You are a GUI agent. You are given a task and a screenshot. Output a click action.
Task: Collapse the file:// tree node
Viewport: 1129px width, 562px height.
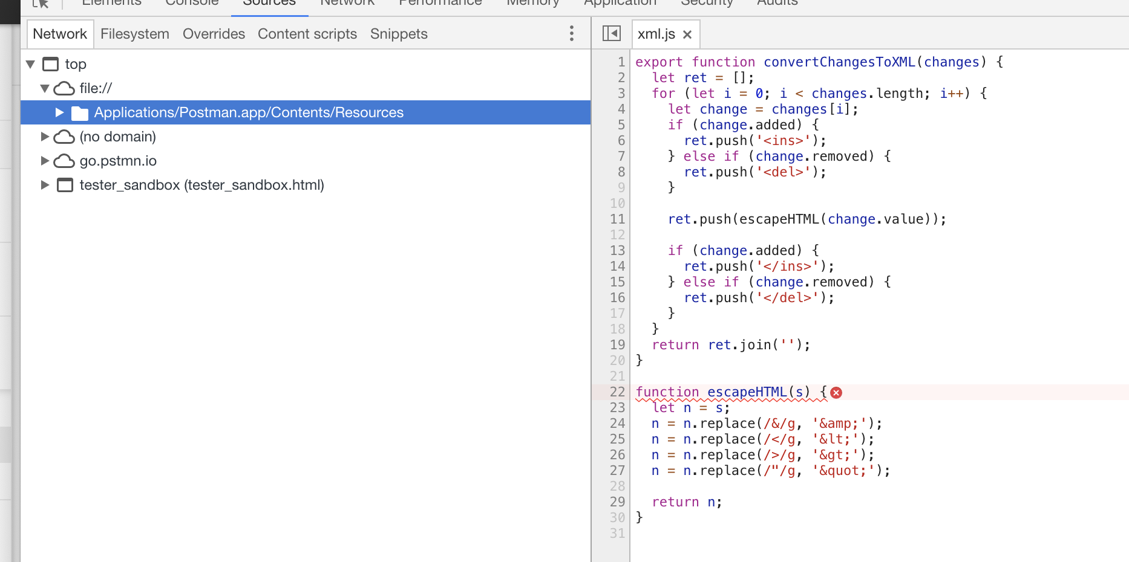45,89
